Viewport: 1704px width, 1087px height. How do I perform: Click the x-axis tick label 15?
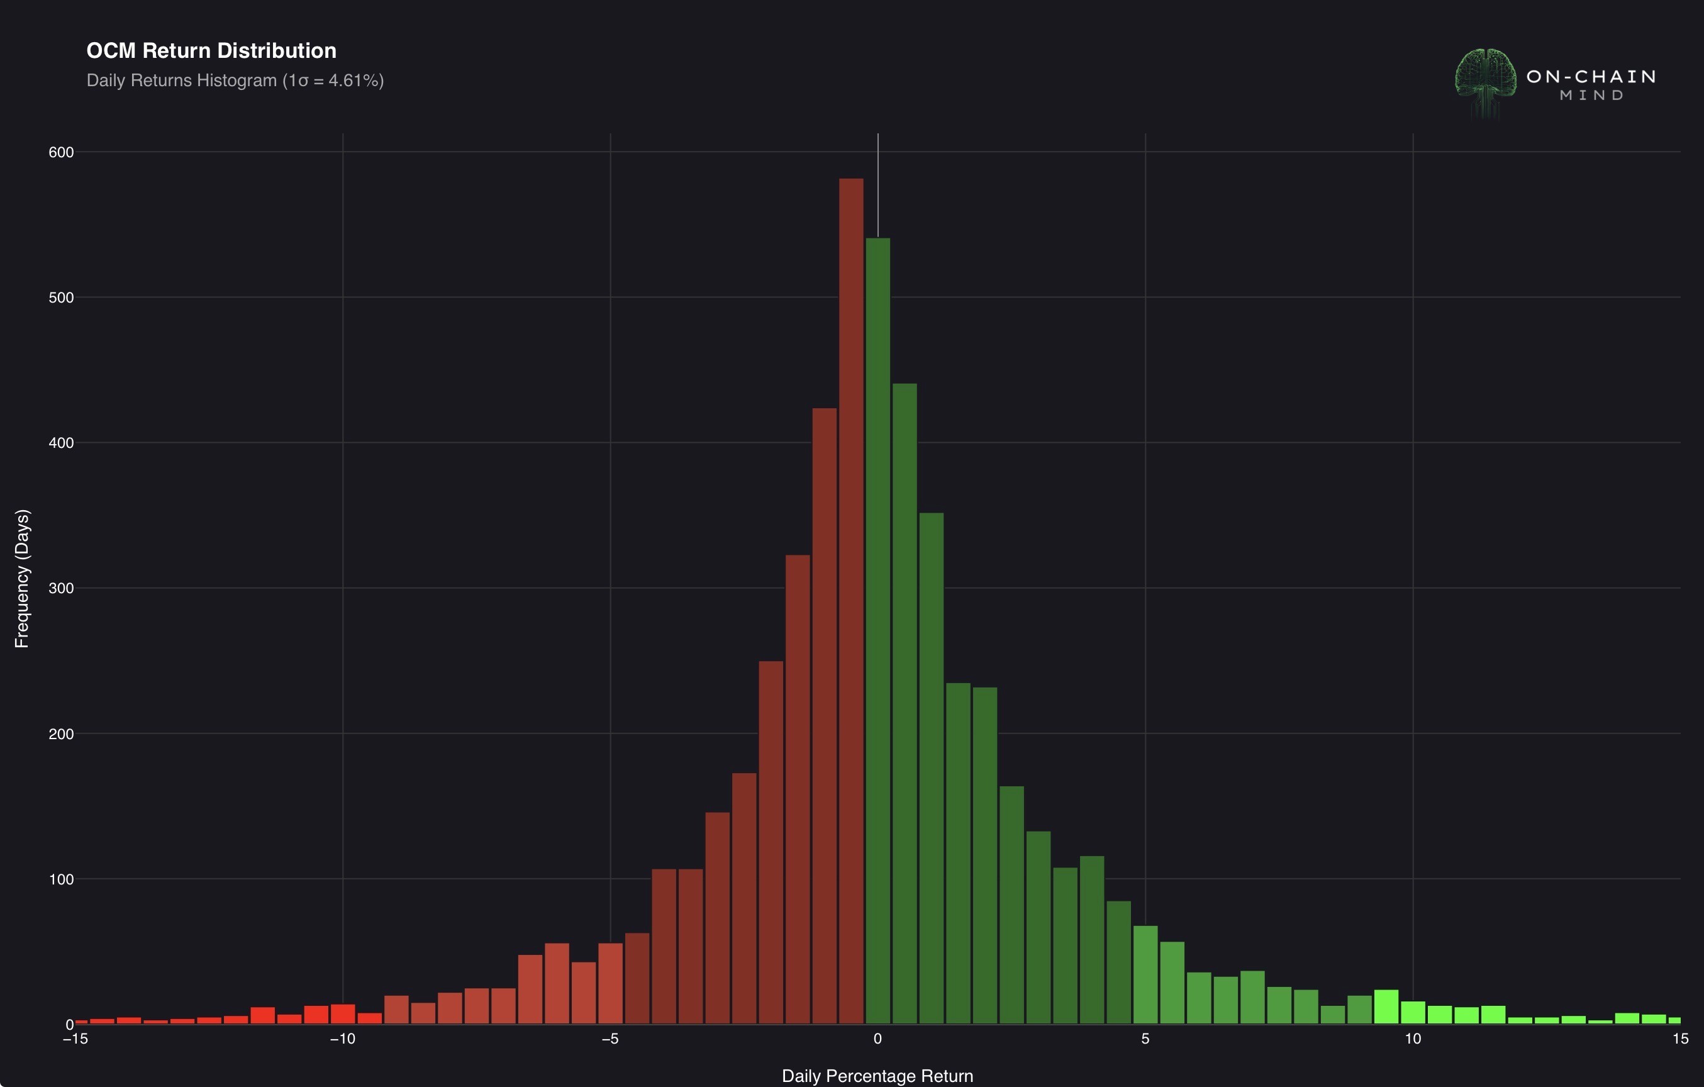[1680, 1039]
